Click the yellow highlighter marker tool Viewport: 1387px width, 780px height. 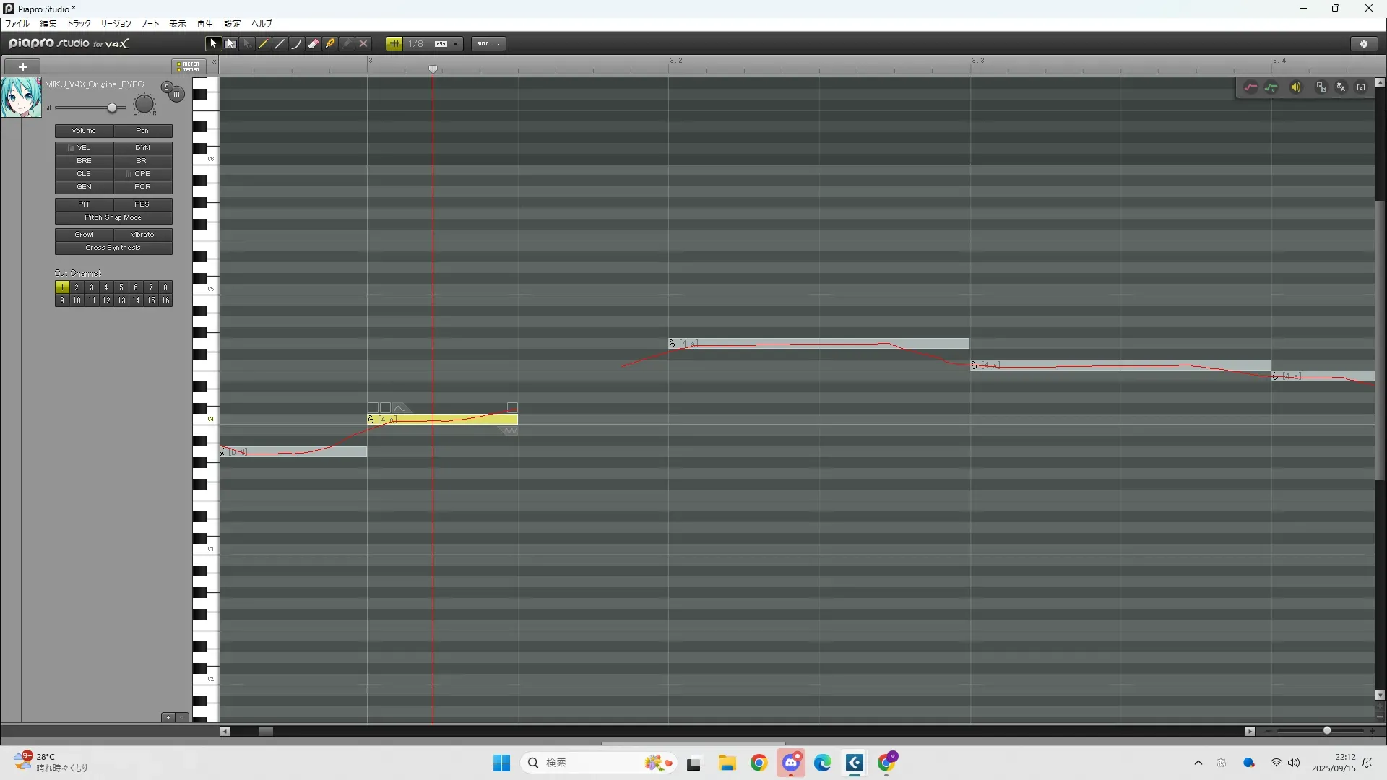click(330, 44)
